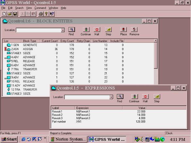Click Halt icon in Block Entities window
Screen dimensions: 191x143
point(97,29)
